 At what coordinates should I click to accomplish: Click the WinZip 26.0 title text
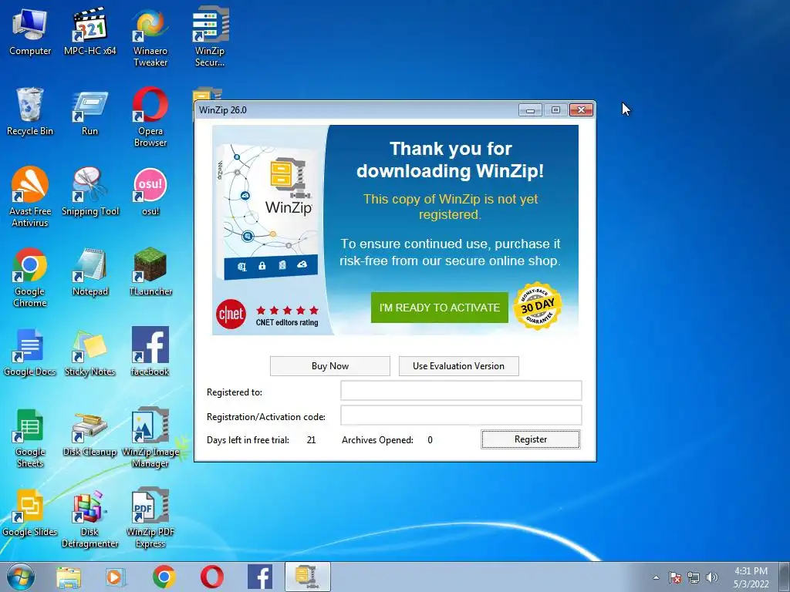(x=223, y=110)
